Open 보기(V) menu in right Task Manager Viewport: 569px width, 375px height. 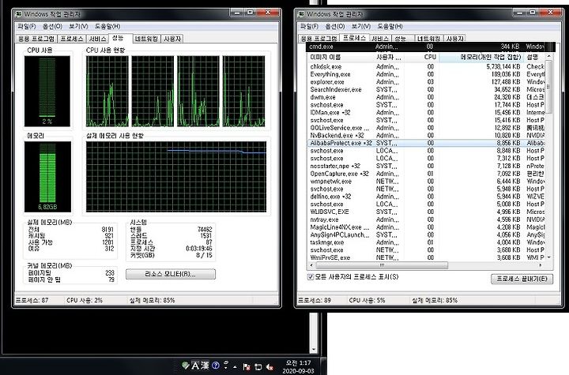tap(360, 27)
